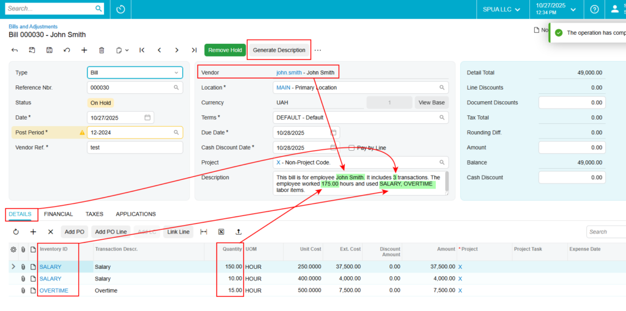This screenshot has width=626, height=311.
Task: Click the green Remove Hold button
Action: click(226, 50)
